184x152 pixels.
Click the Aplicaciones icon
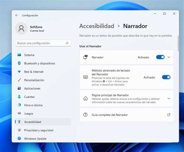(x=19, y=88)
